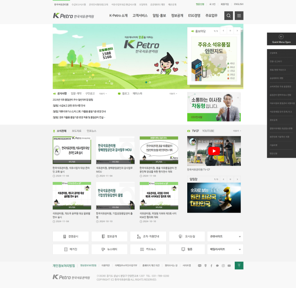Go to next 홍보마당 banner slide

237,31
